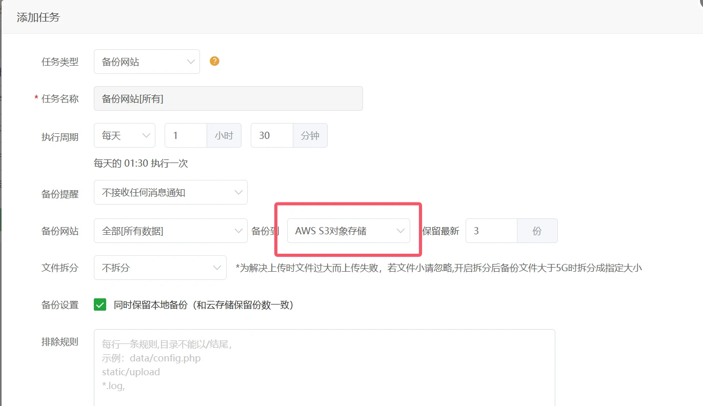Click the 小时 unit label
Viewport: 703px width, 406px height.
(x=224, y=136)
